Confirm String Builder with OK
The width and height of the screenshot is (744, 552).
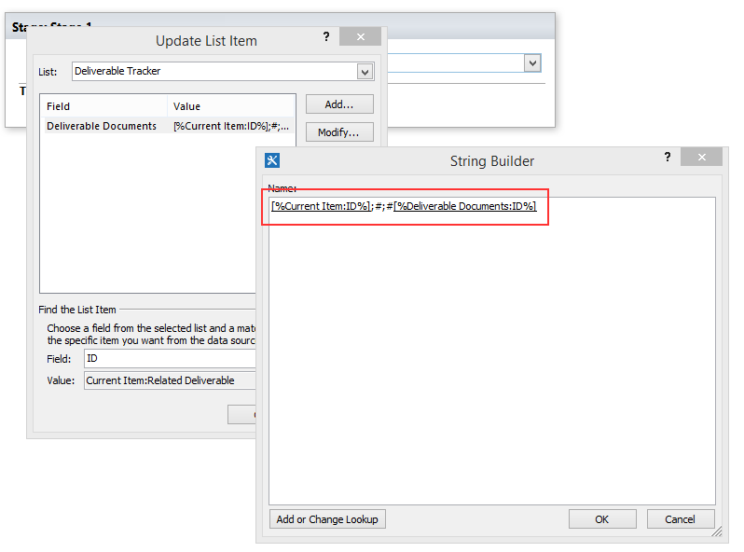602,519
